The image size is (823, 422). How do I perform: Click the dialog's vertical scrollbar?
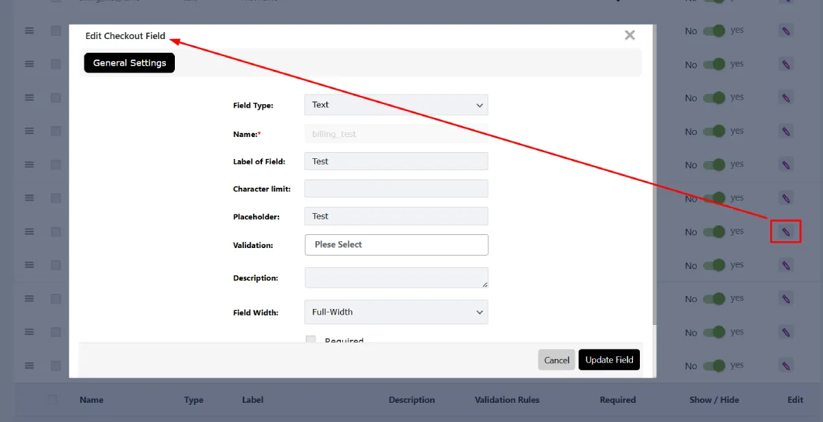click(654, 171)
